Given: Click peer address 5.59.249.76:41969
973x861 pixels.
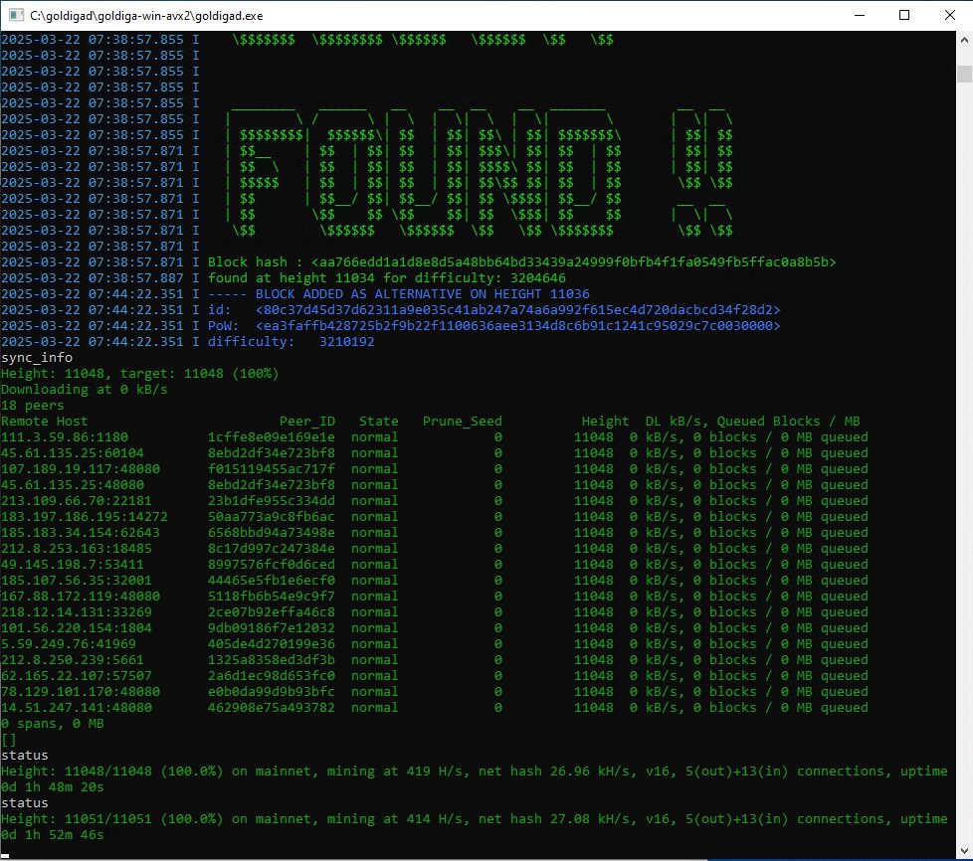Looking at the screenshot, I should tap(69, 644).
